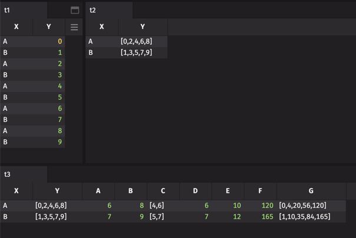Click column C header in t3
356x238 pixels.
coord(163,191)
